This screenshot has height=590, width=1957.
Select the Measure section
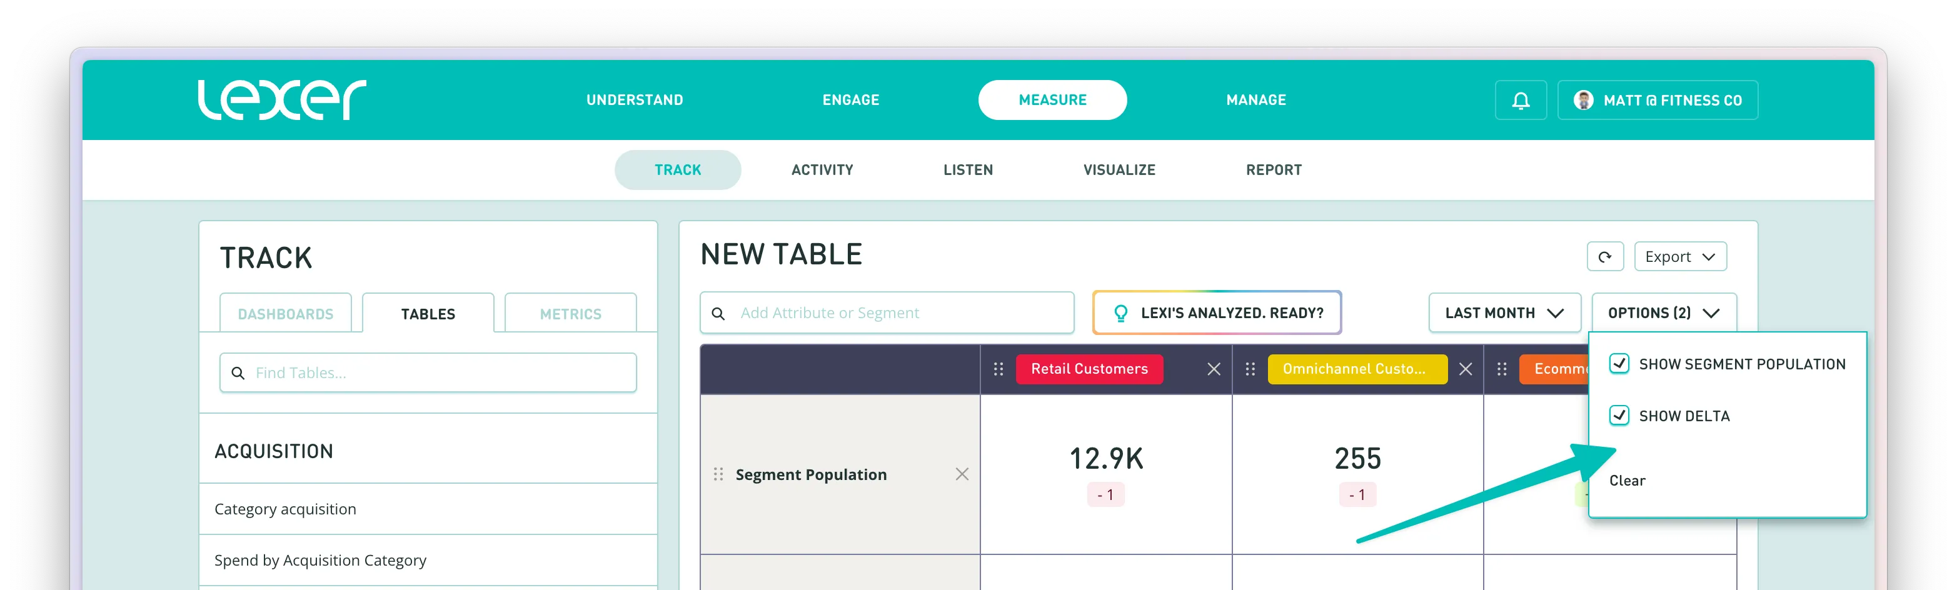1052,100
